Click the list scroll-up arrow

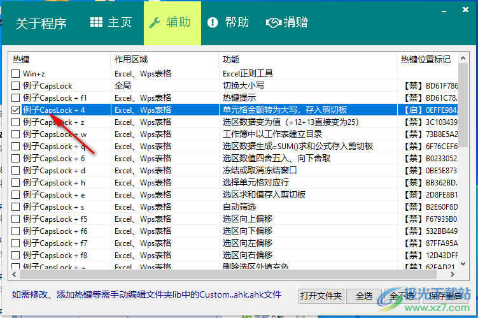pos(463,58)
